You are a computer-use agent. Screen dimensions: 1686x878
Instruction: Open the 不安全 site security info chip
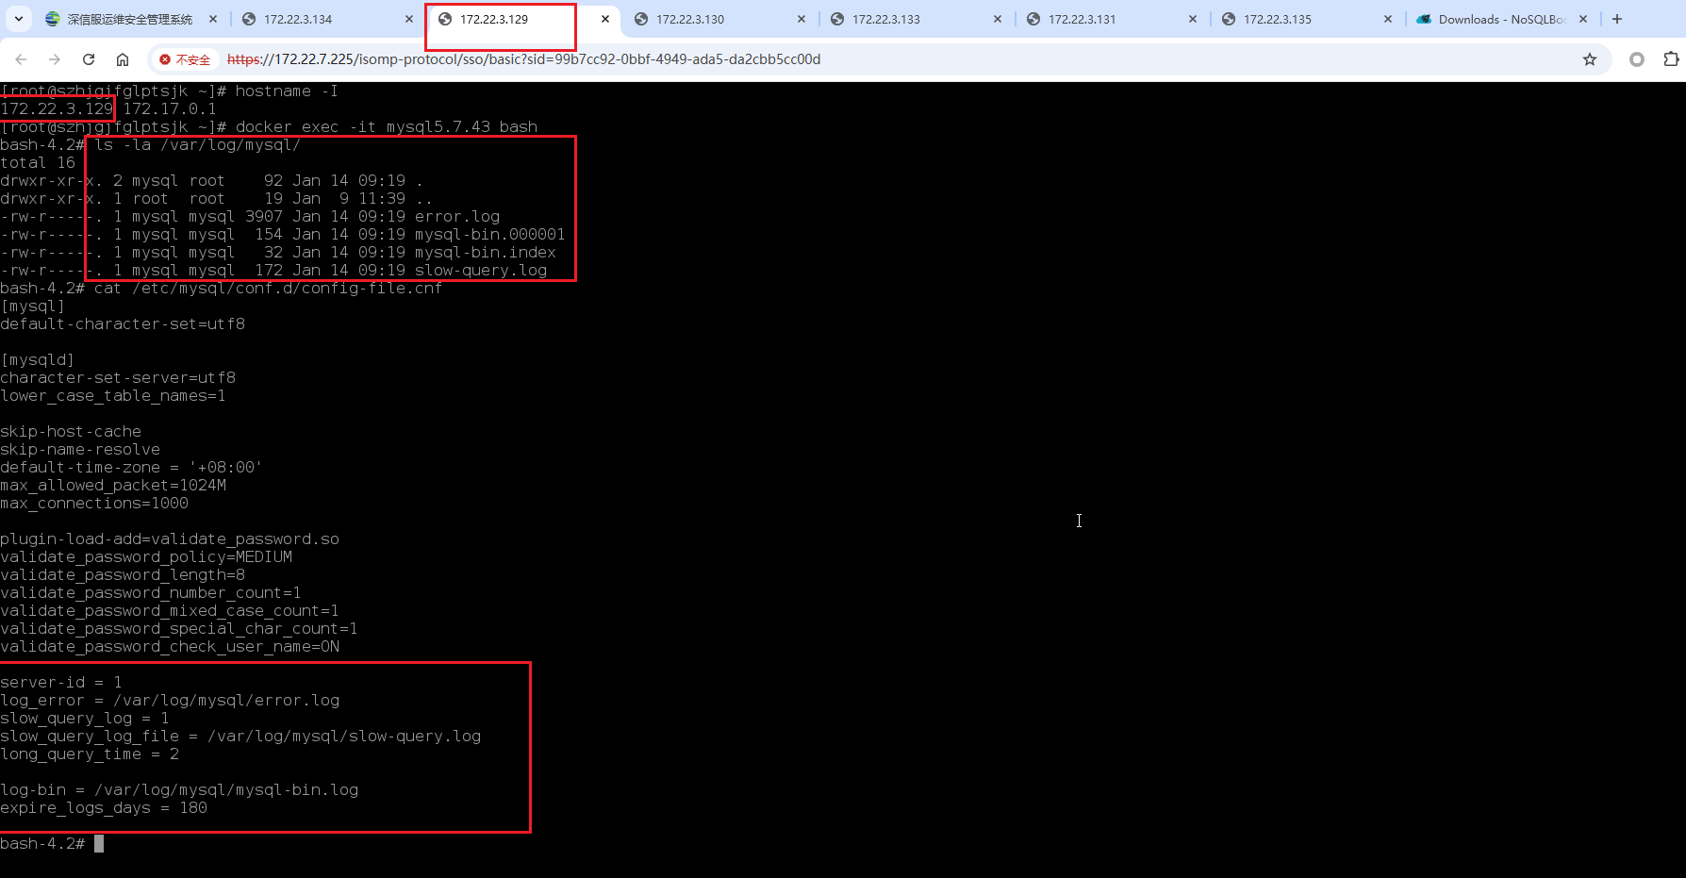tap(185, 59)
